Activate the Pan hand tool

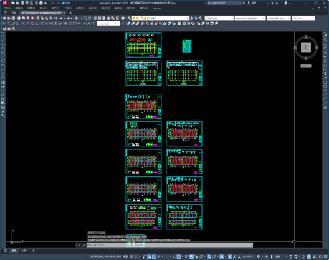[x=76, y=19]
